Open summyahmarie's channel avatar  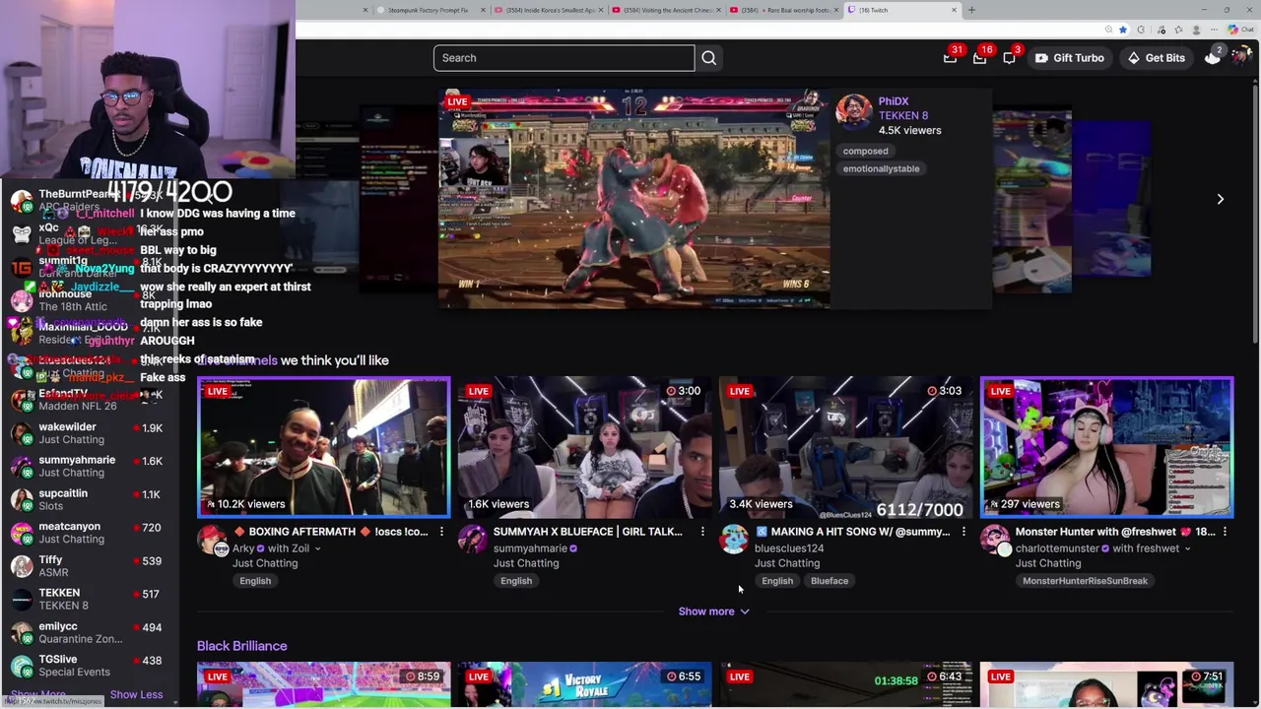(x=473, y=540)
